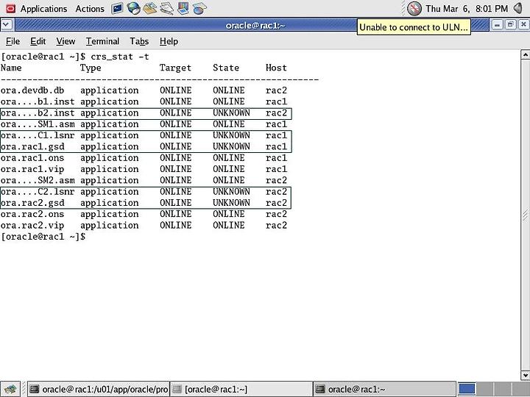Open the Terminal menu
Viewport: 530px width, 397px height.
coord(102,41)
